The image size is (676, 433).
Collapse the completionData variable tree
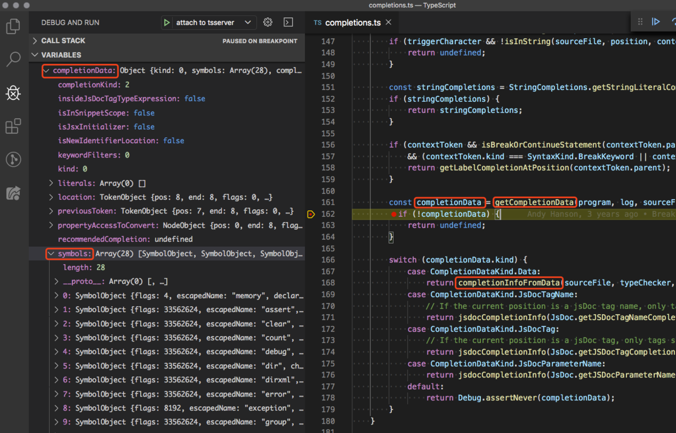[46, 71]
